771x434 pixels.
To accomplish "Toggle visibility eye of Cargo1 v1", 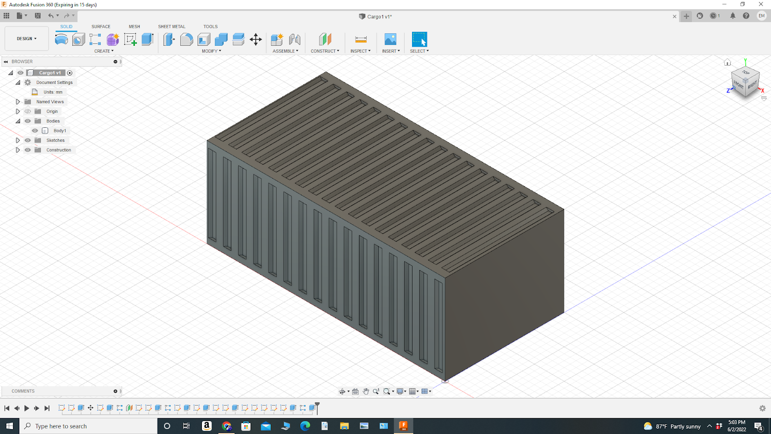I will (x=20, y=73).
